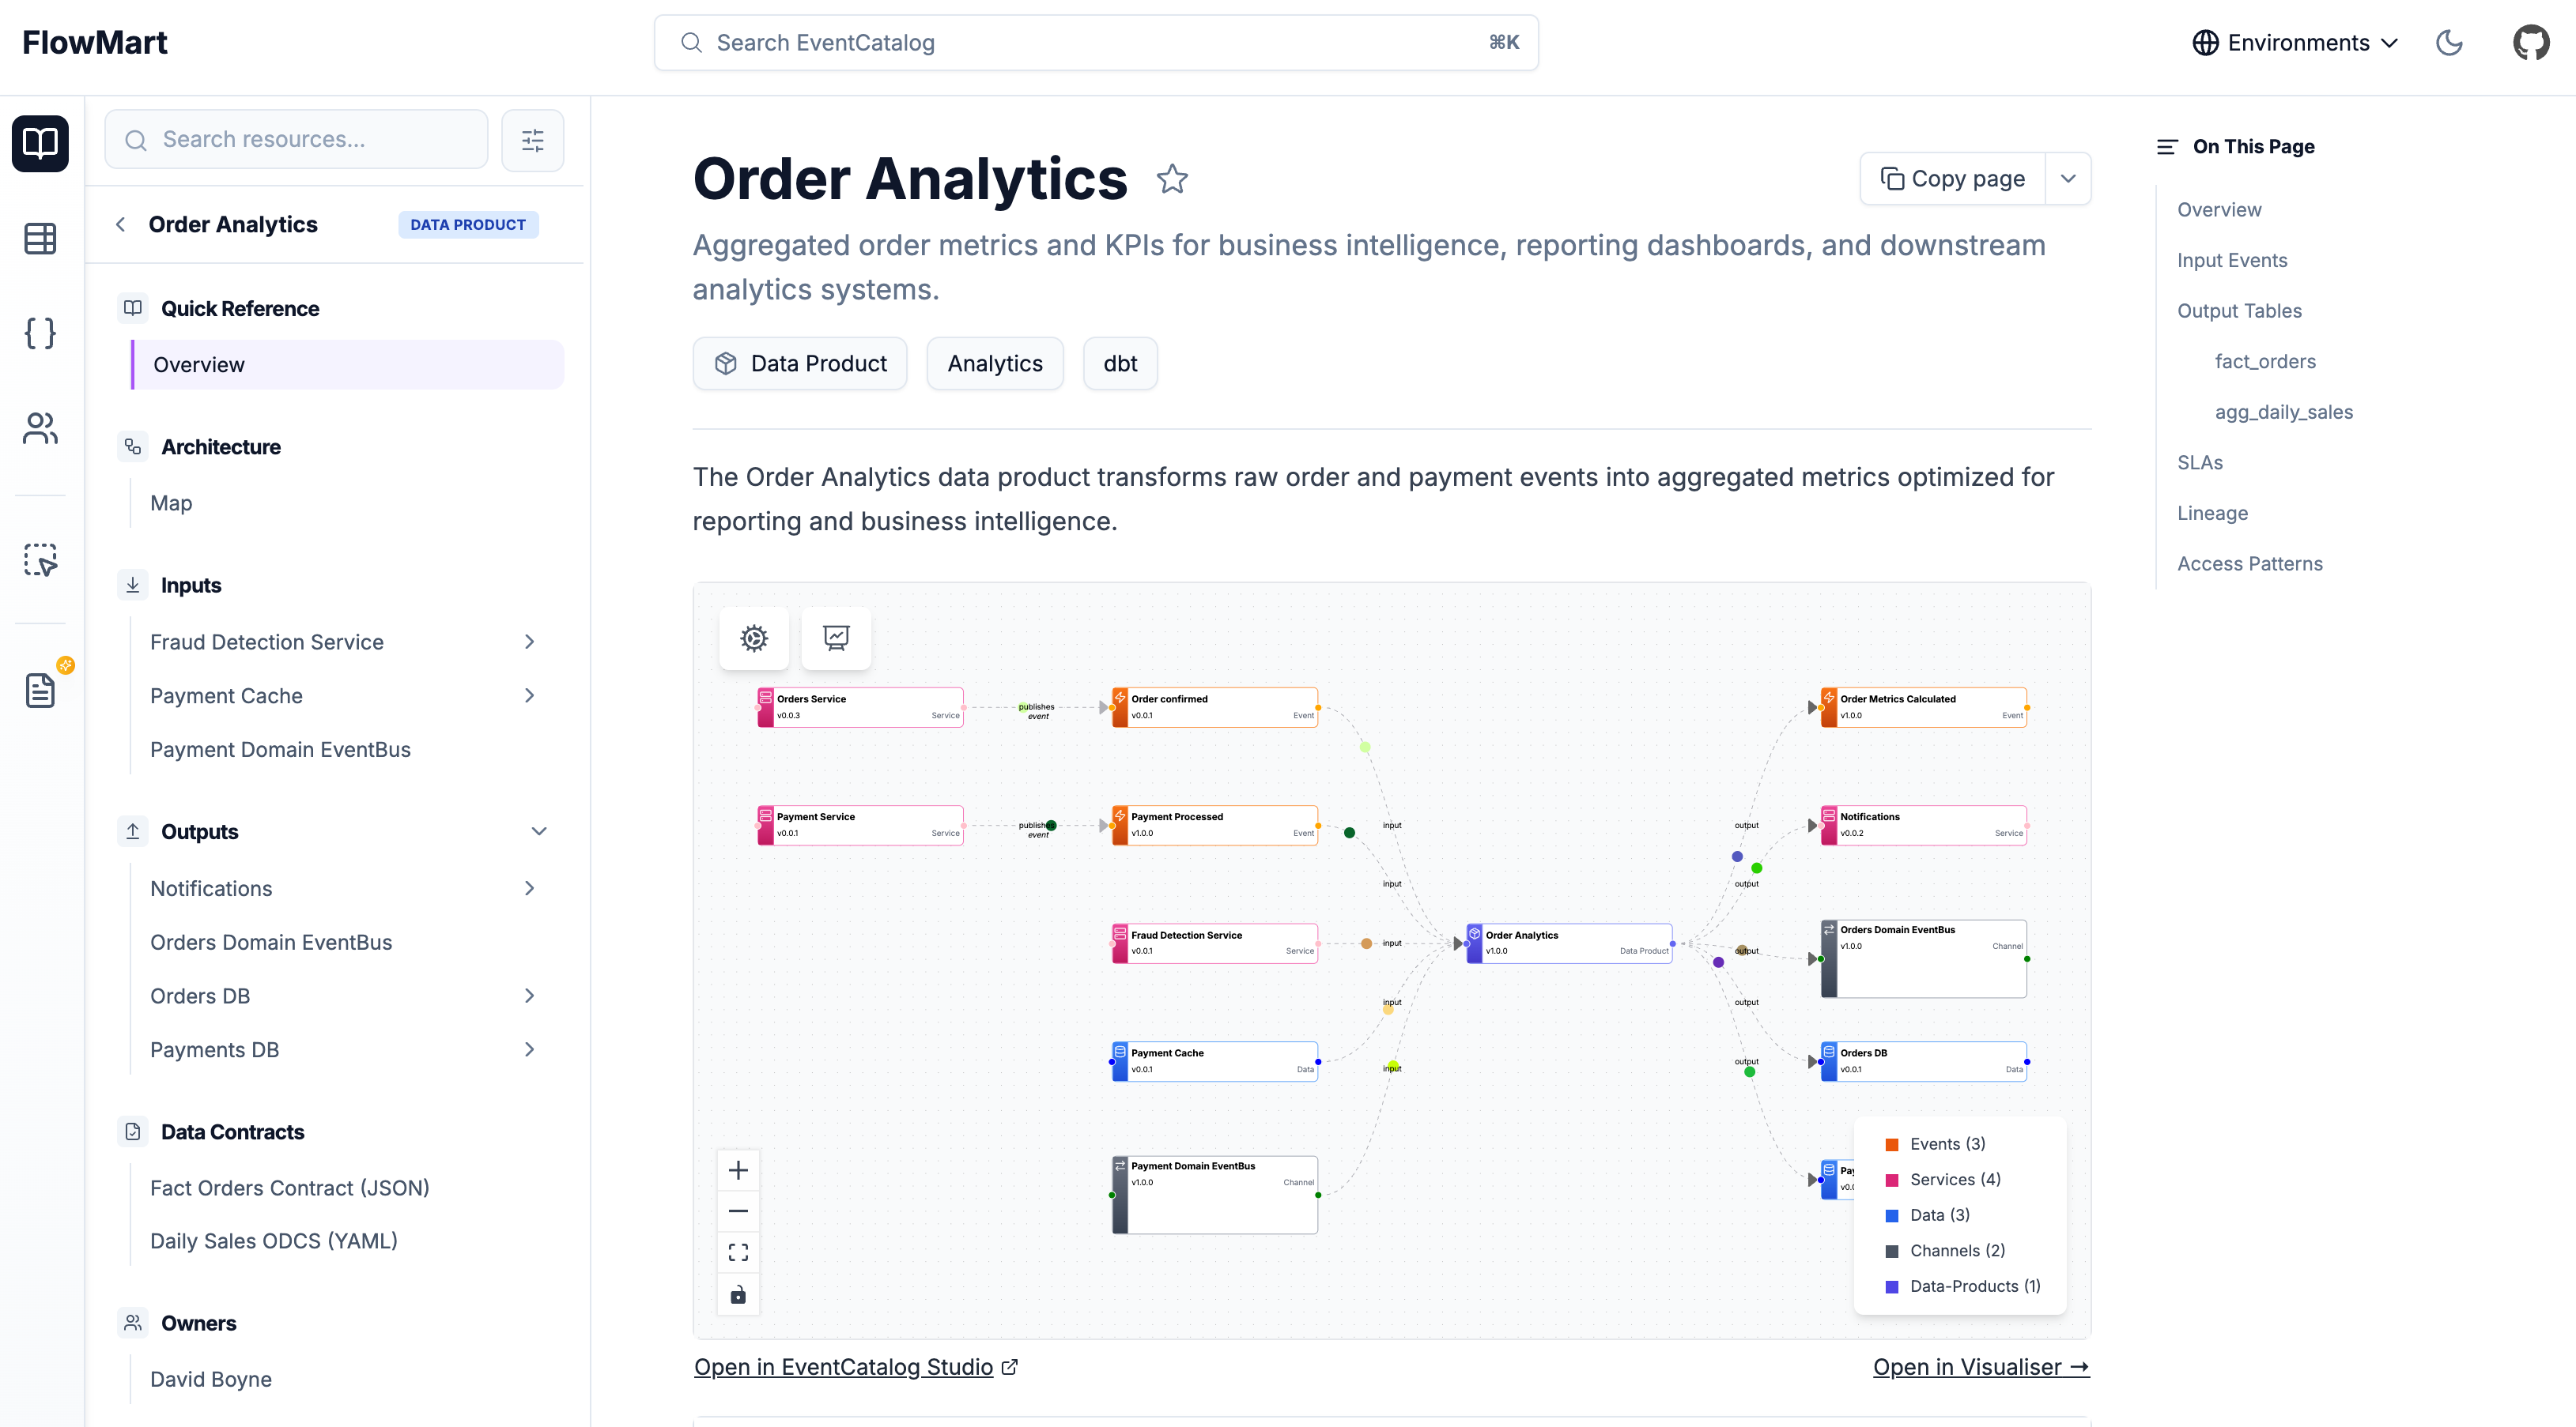Image resolution: width=2576 pixels, height=1427 pixels.
Task: Fit the diagram to view
Action: click(x=738, y=1252)
